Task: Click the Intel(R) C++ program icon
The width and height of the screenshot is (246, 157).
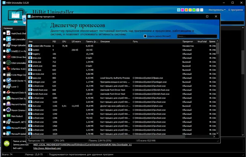Action: (x=9, y=51)
